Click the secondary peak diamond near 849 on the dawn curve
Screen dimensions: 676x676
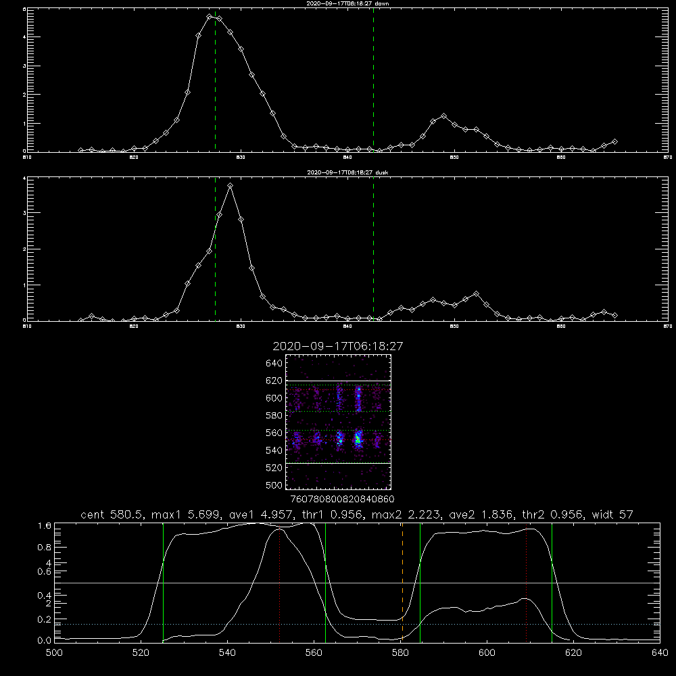click(443, 116)
